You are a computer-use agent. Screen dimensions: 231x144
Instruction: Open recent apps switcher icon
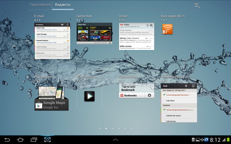pyautogui.click(x=34, y=140)
